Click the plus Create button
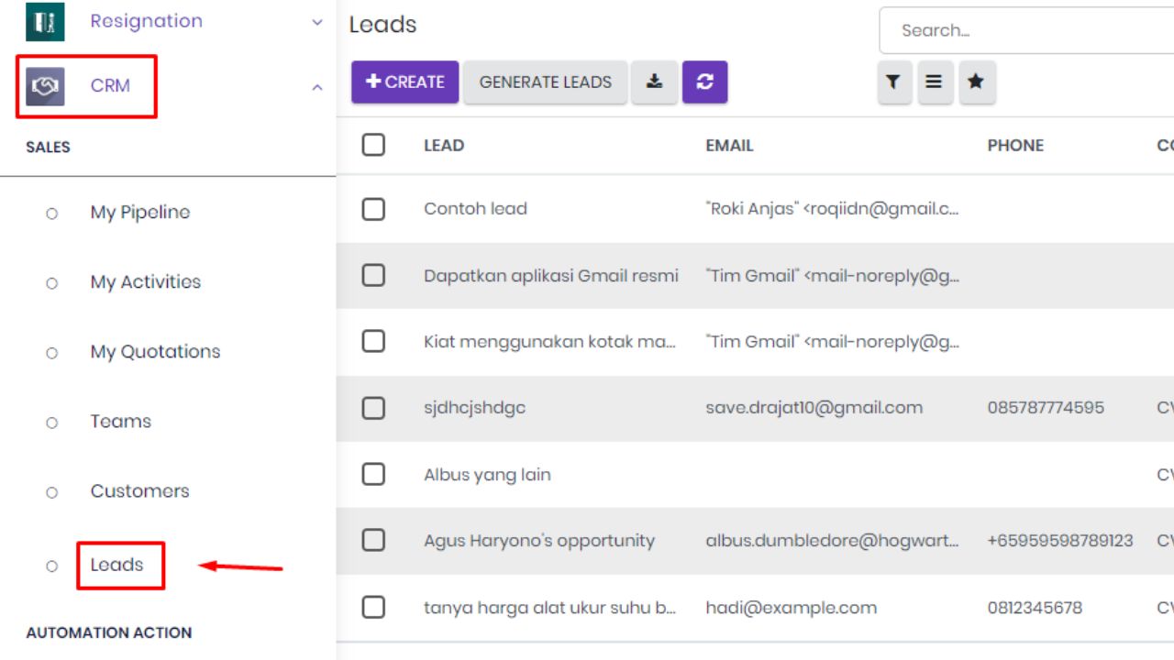The height and width of the screenshot is (660, 1174). (404, 82)
